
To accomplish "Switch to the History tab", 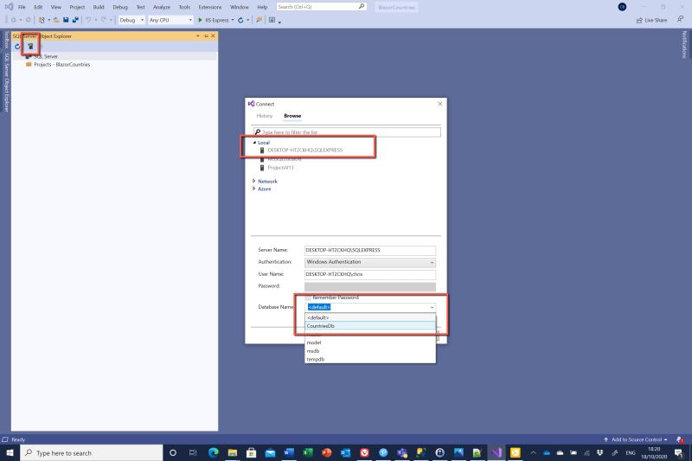I will pos(265,116).
